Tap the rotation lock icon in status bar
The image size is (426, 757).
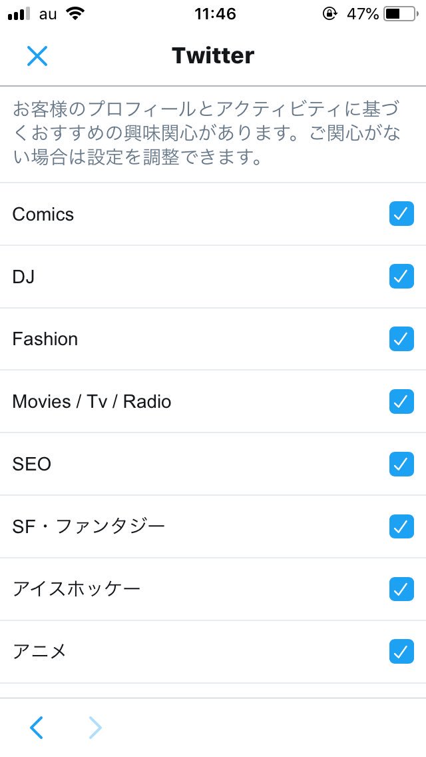coord(329,14)
